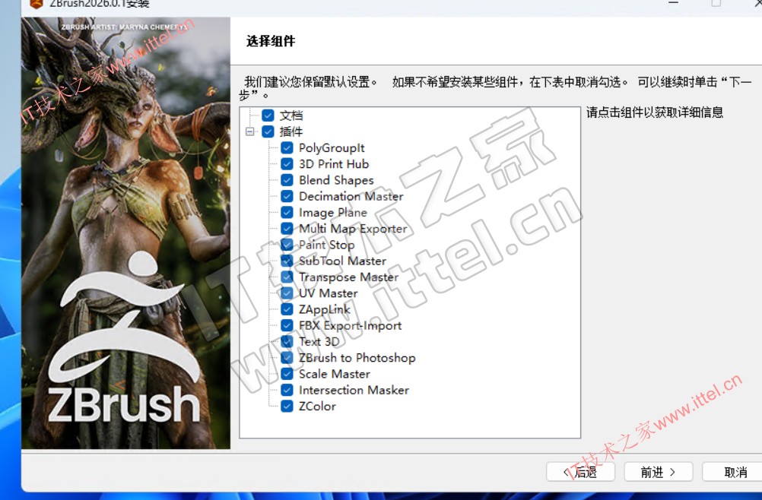Screen dimensions: 762x500
Task: Disable the ZAppLink plugin checkbox
Action: [x=287, y=309]
